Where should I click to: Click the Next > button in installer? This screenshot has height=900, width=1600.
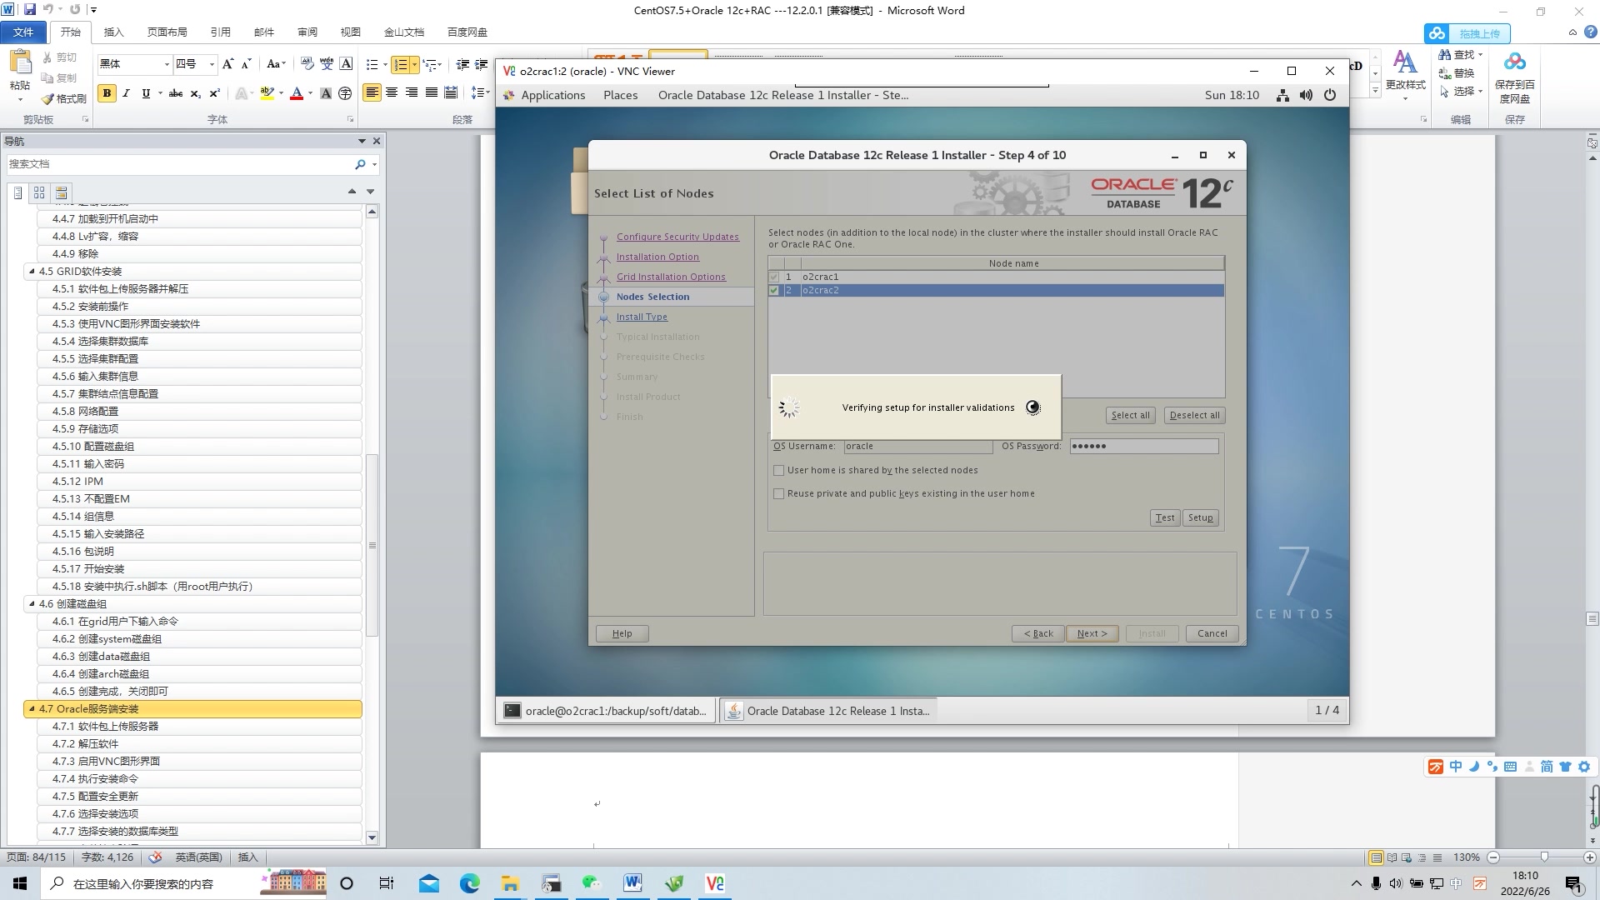coord(1092,634)
